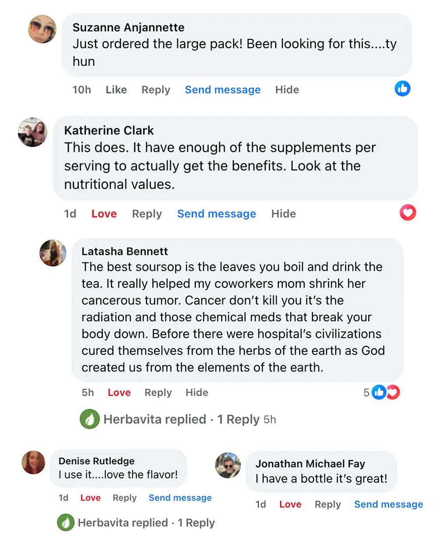
Task: Hide Suzanne Anjannette's comment
Action: (x=287, y=90)
